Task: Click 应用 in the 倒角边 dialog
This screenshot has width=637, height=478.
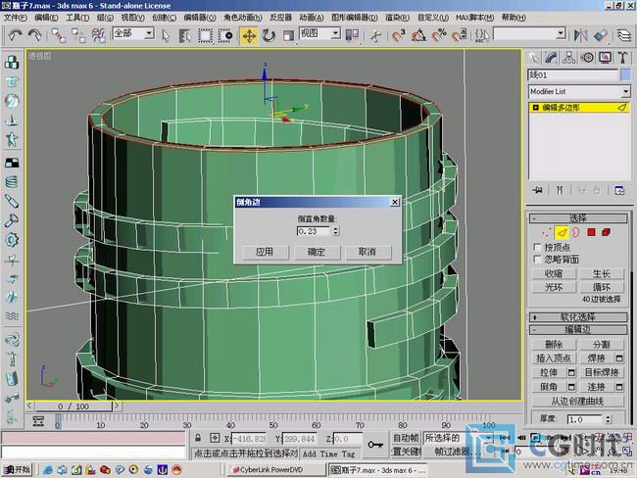Action: click(x=265, y=252)
